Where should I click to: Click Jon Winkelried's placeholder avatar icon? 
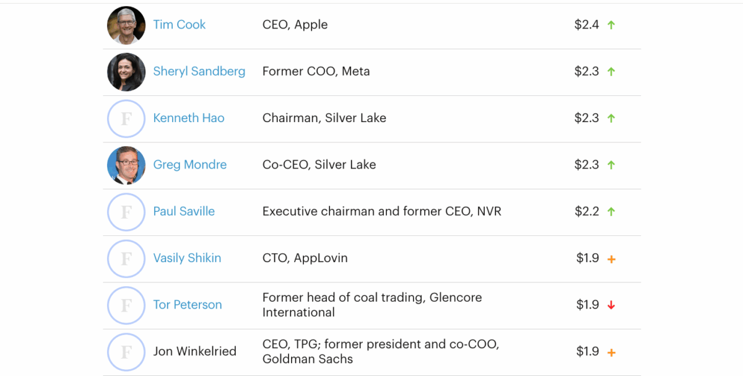(126, 352)
